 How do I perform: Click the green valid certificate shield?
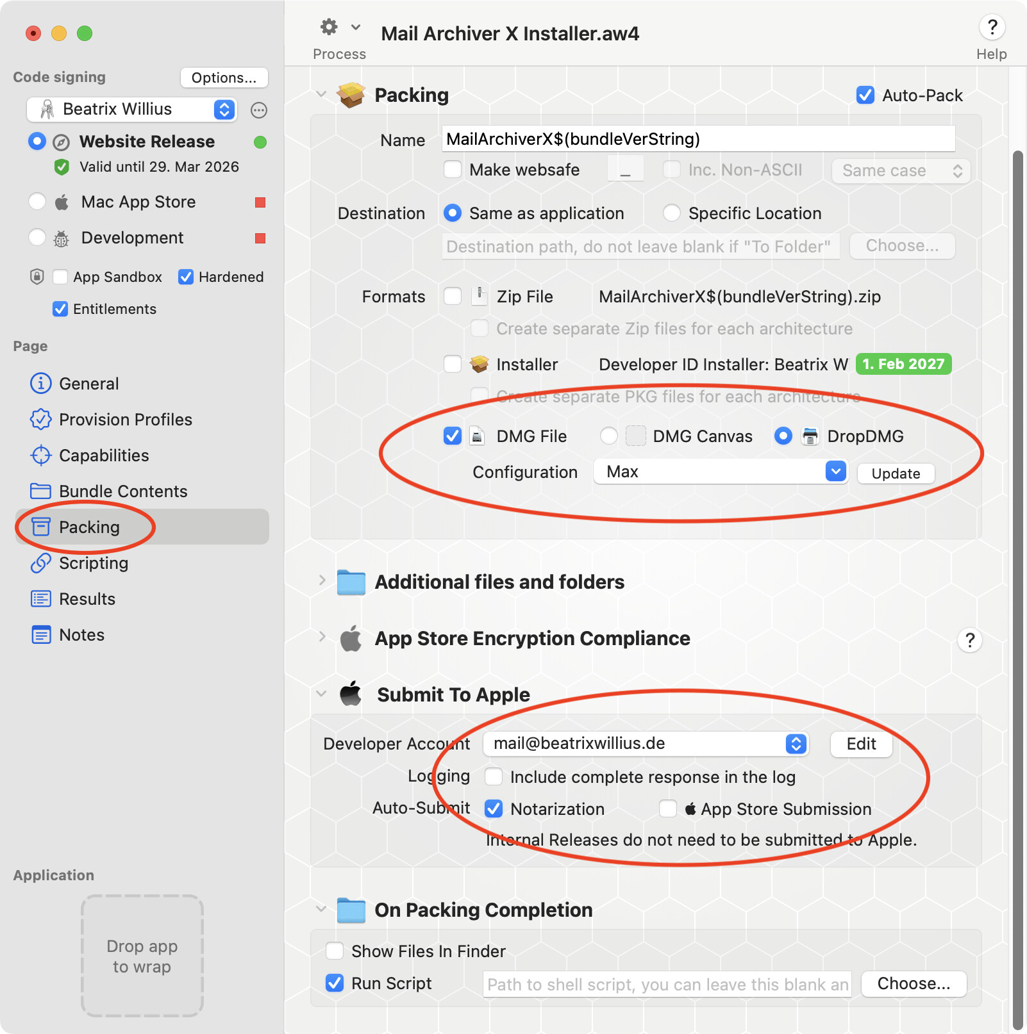(62, 167)
